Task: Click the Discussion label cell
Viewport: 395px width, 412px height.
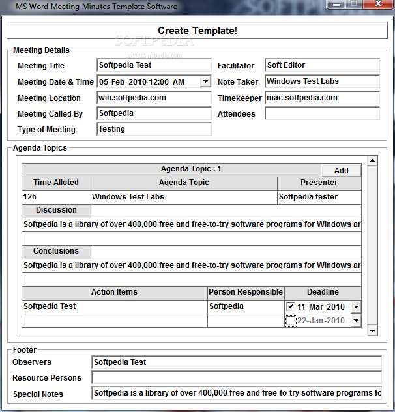Action: point(56,211)
